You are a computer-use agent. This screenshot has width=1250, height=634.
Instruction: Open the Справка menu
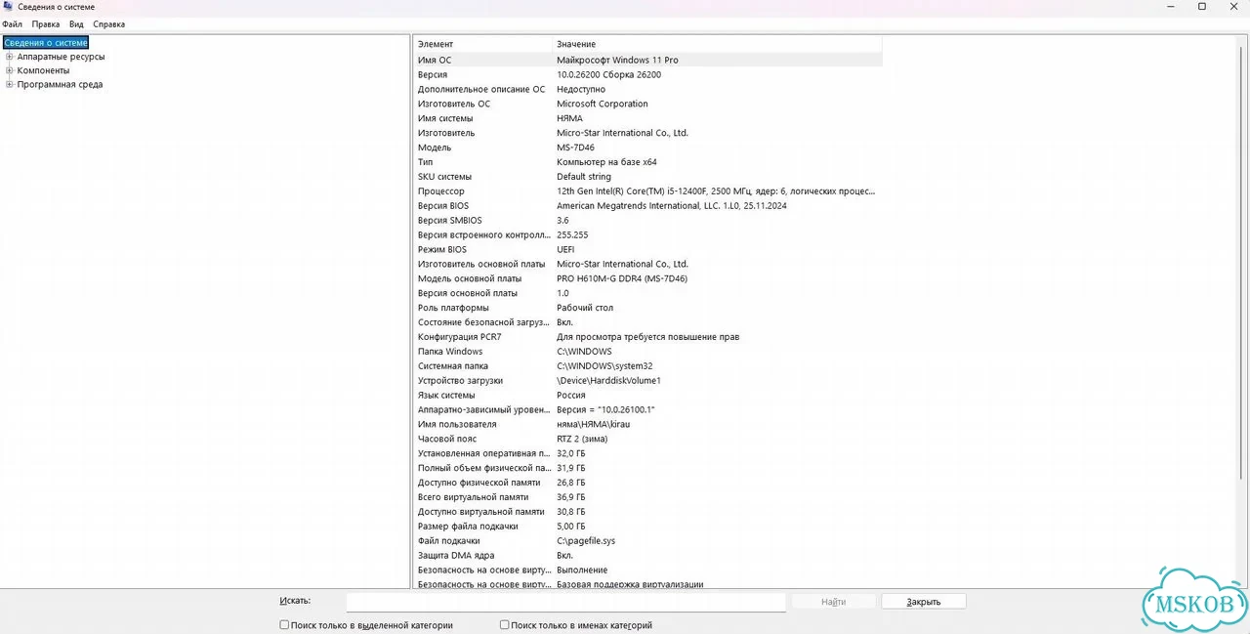[108, 24]
